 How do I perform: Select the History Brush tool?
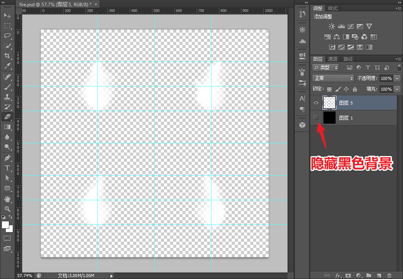tap(7, 107)
